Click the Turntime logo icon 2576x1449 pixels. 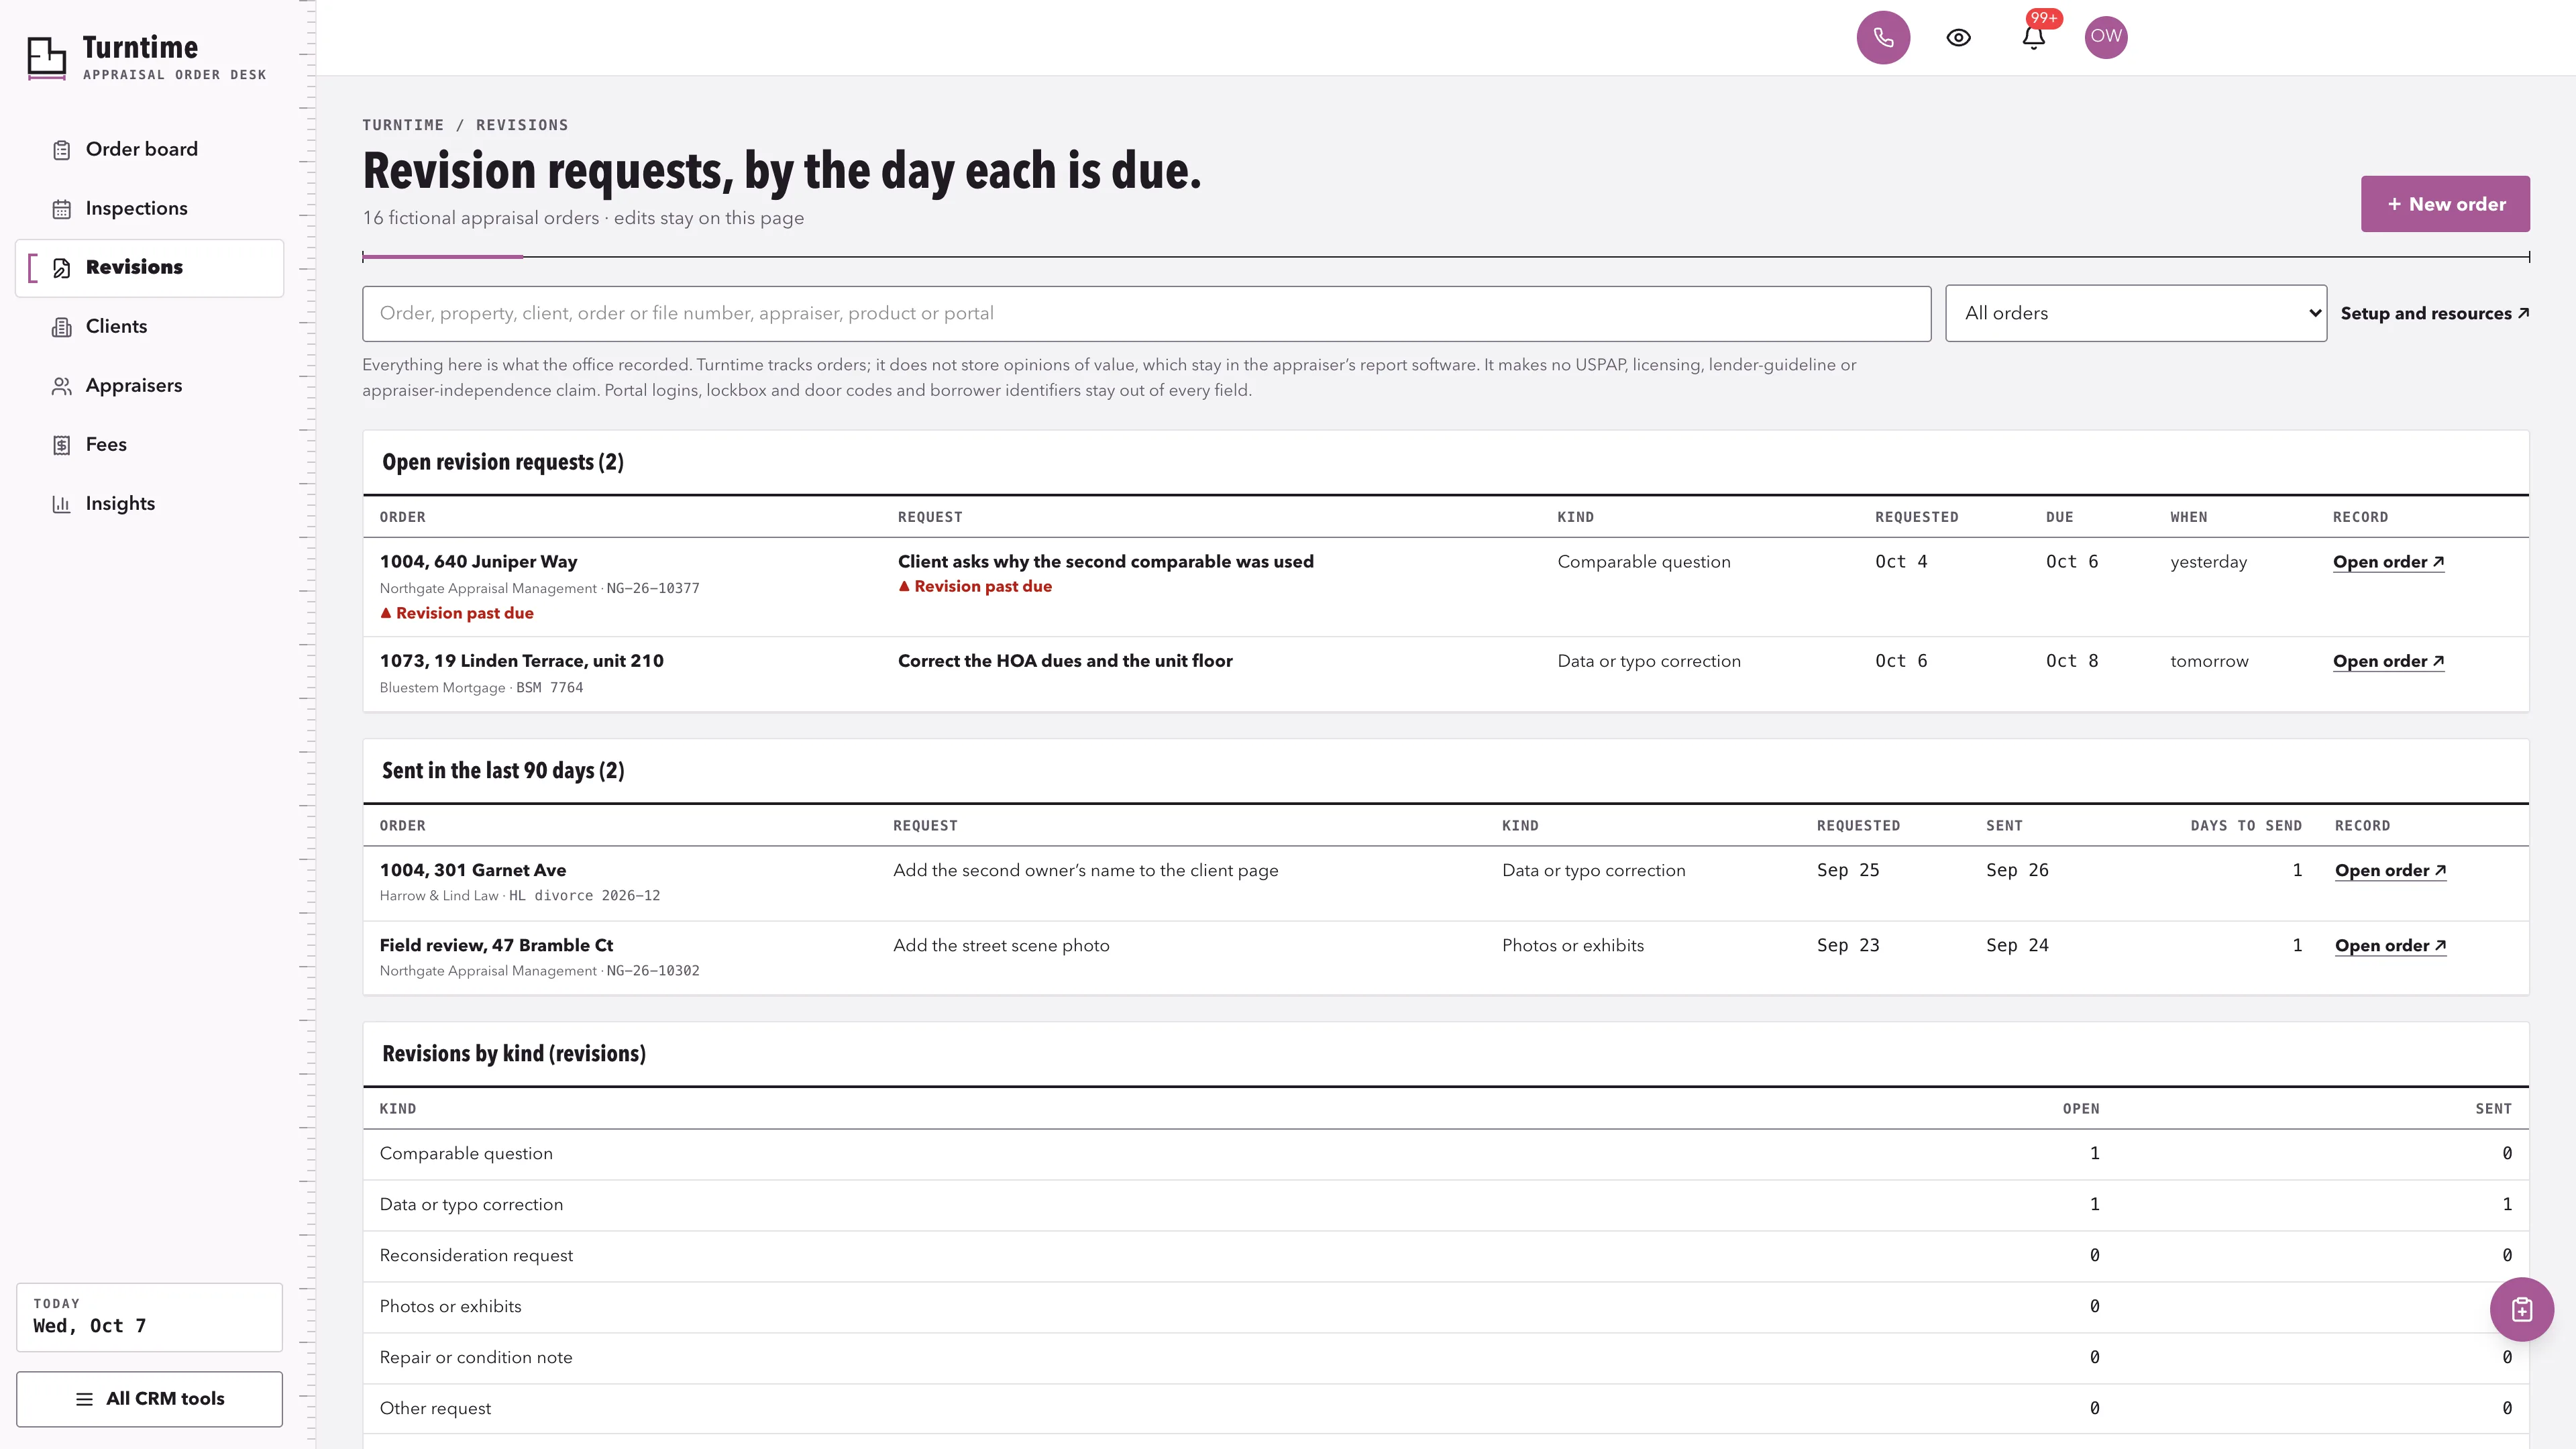[x=46, y=58]
